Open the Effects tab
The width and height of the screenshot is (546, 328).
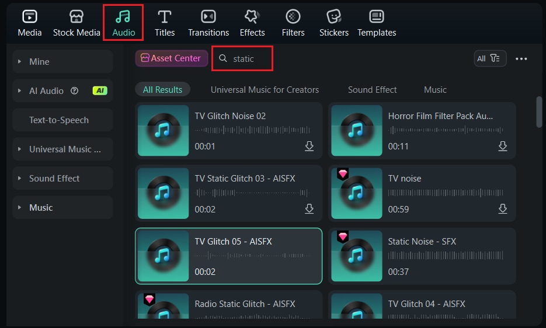click(x=252, y=23)
